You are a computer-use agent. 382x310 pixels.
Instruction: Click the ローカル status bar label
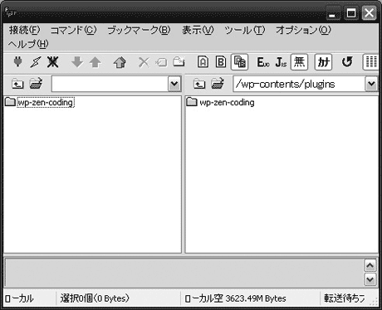click(19, 298)
